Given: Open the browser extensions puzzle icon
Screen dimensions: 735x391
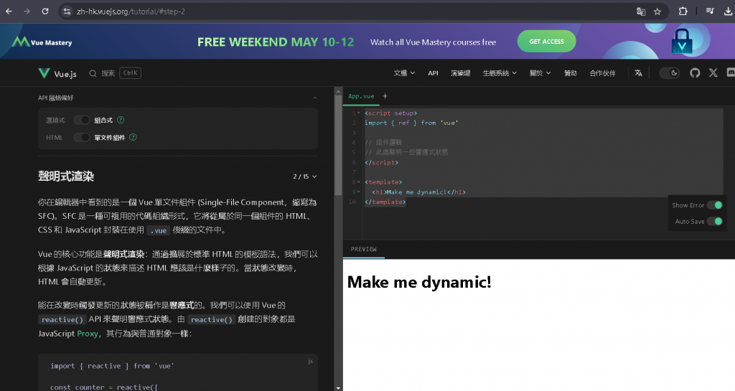Looking at the screenshot, I should click(683, 11).
